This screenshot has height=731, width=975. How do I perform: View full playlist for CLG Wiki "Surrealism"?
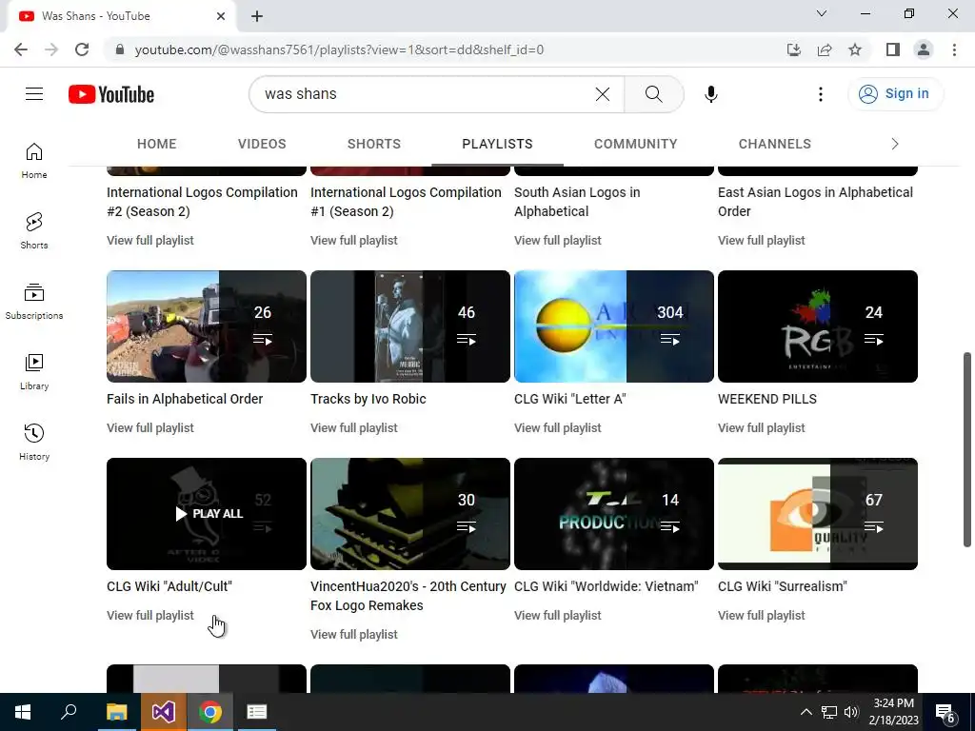pyautogui.click(x=761, y=616)
